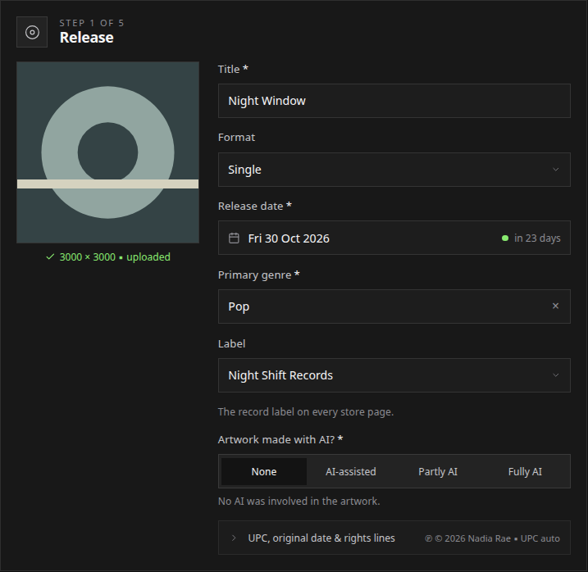Open the Fri 30 Oct 2026 date picker
588x572 pixels.
coord(394,238)
